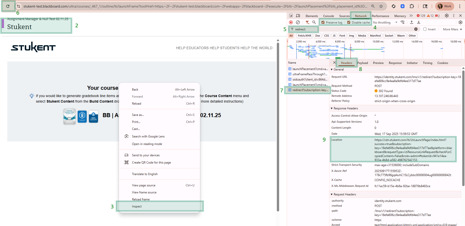Image resolution: width=465 pixels, height=226 pixels.
Task: Stop recording network log with red record button
Action: (x=291, y=22)
